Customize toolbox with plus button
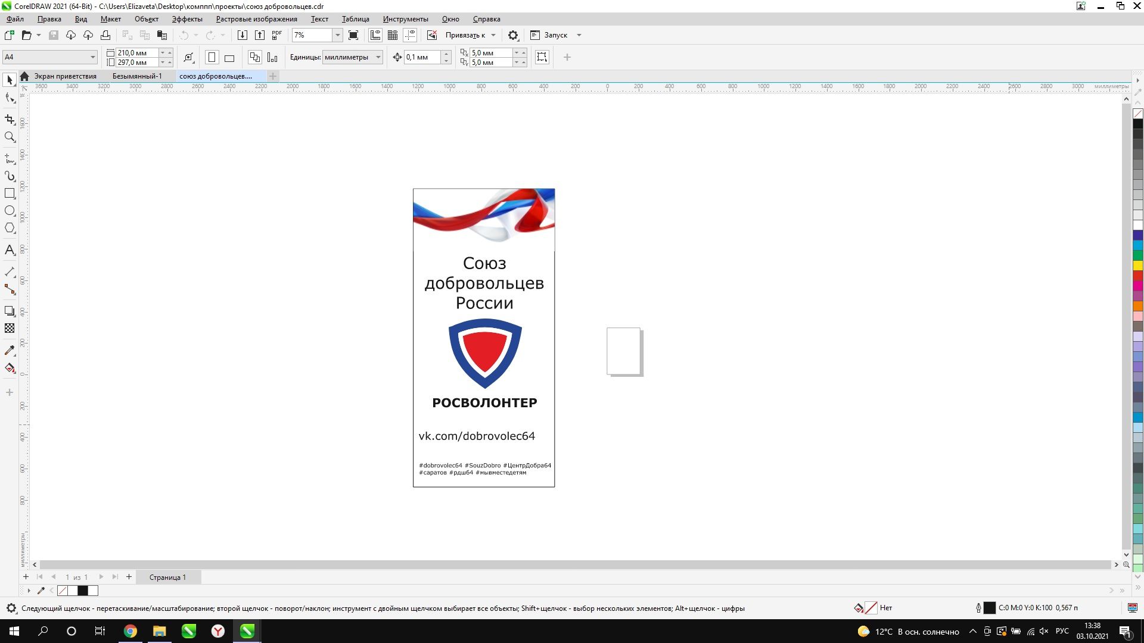The width and height of the screenshot is (1144, 643). (10, 392)
